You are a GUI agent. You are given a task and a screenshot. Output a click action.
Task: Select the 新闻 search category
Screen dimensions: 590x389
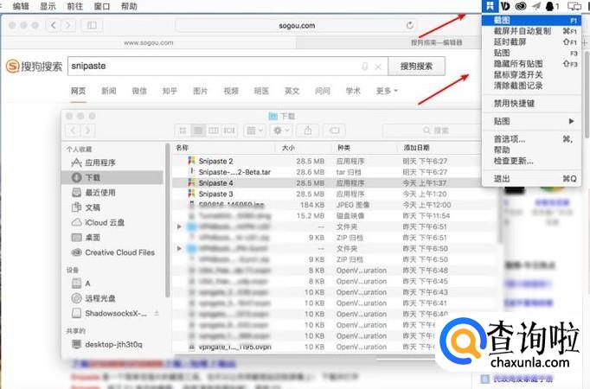tap(109, 91)
